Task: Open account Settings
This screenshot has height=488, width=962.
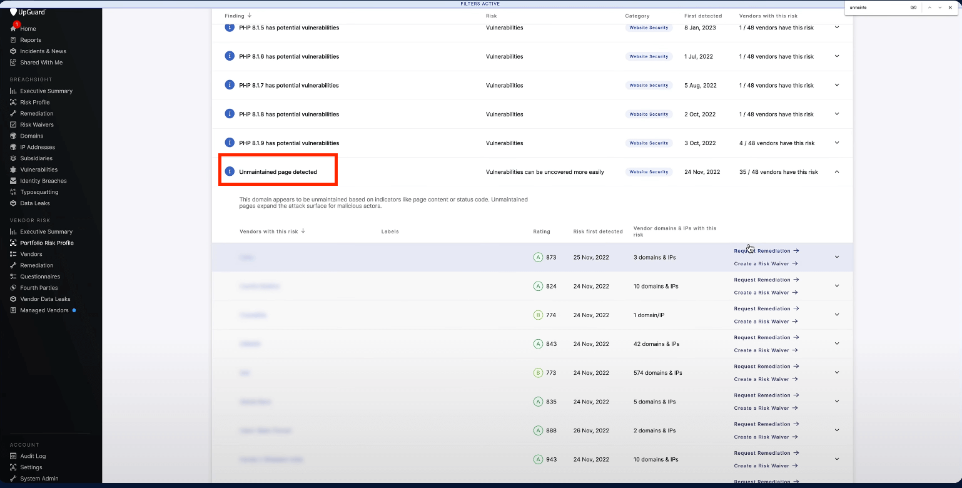Action: click(31, 468)
